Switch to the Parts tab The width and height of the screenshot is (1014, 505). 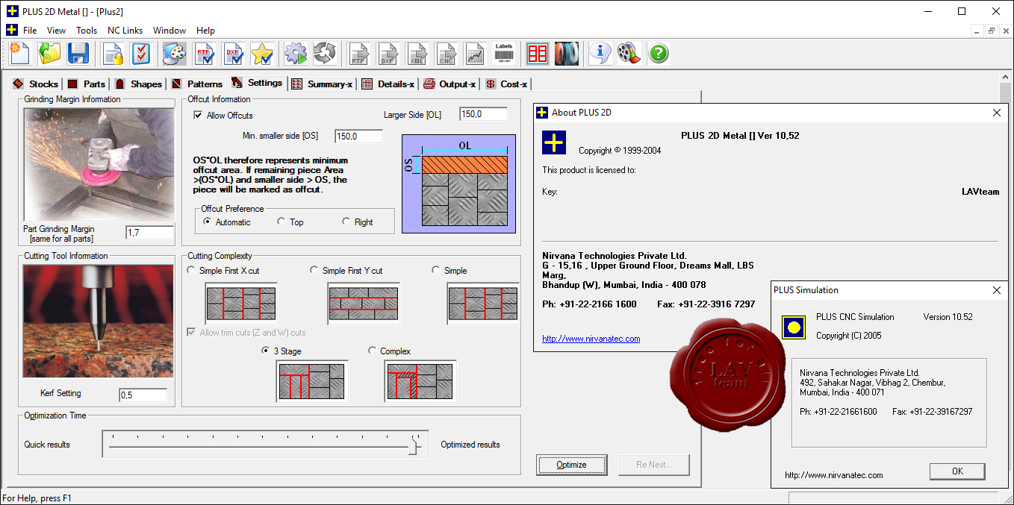coord(87,84)
